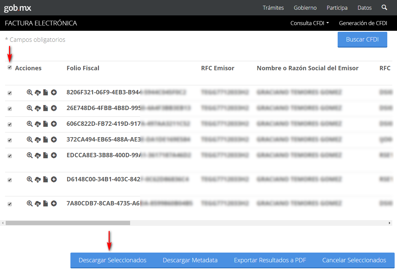Download cloud icon for folio D6148C00 row
Viewport: 397px width, 277px height.
38,180
